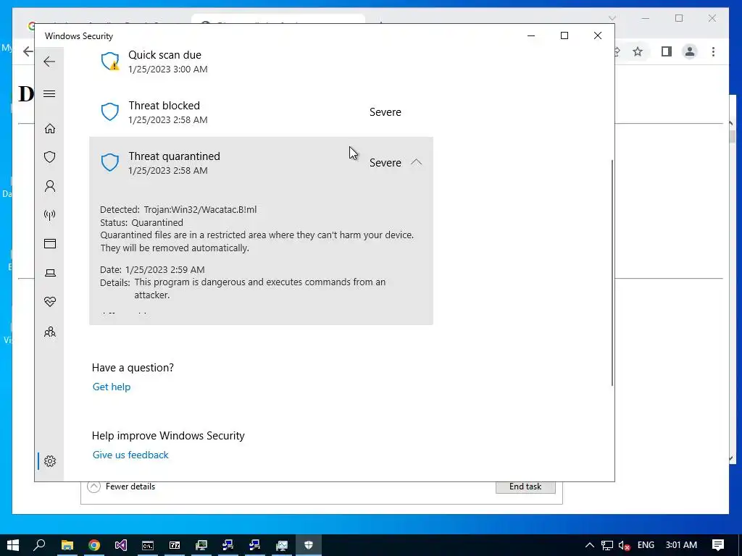Open App & browser control icon

50,243
